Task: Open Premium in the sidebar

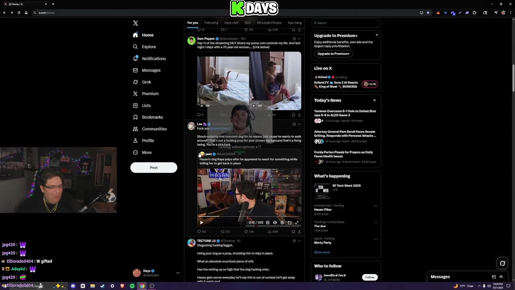Action: click(x=146, y=93)
